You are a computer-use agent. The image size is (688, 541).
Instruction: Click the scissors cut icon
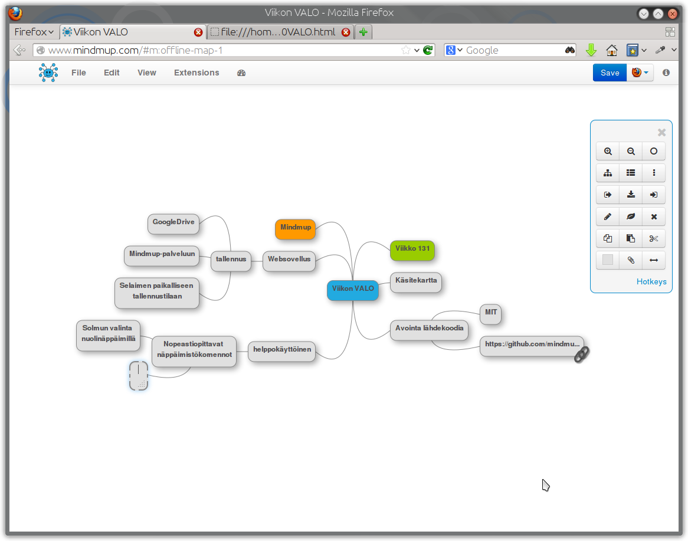pyautogui.click(x=654, y=239)
